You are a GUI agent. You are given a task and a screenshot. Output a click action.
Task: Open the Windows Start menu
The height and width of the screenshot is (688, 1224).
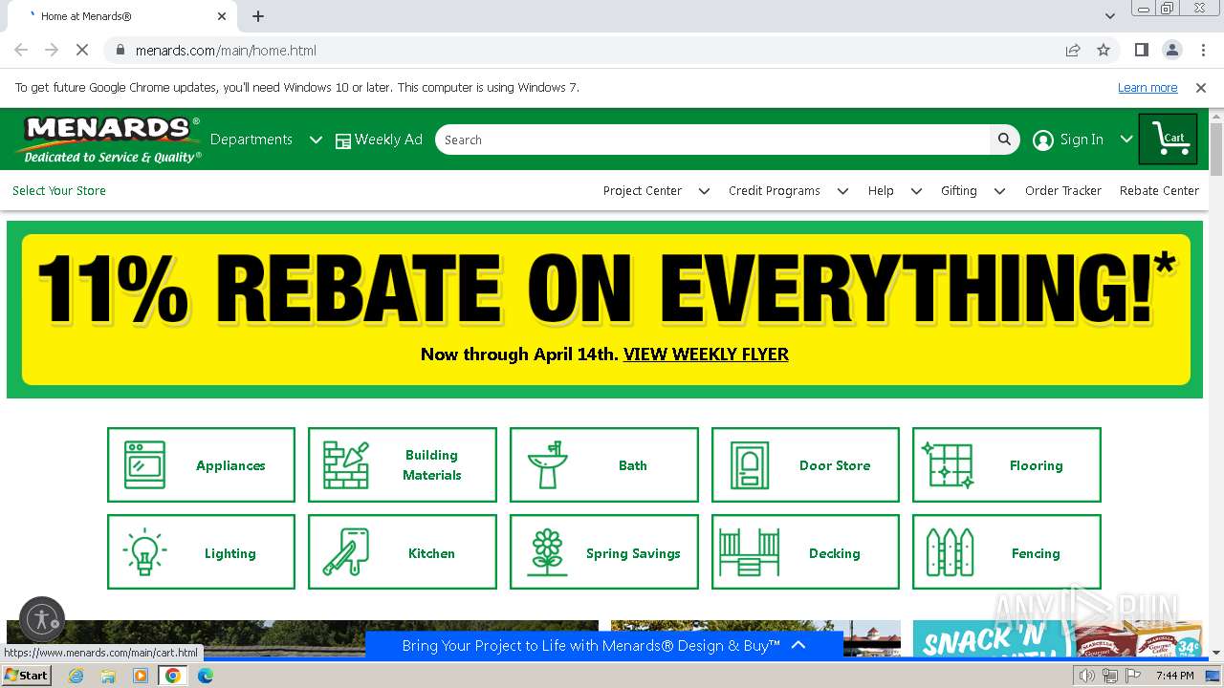(26, 676)
